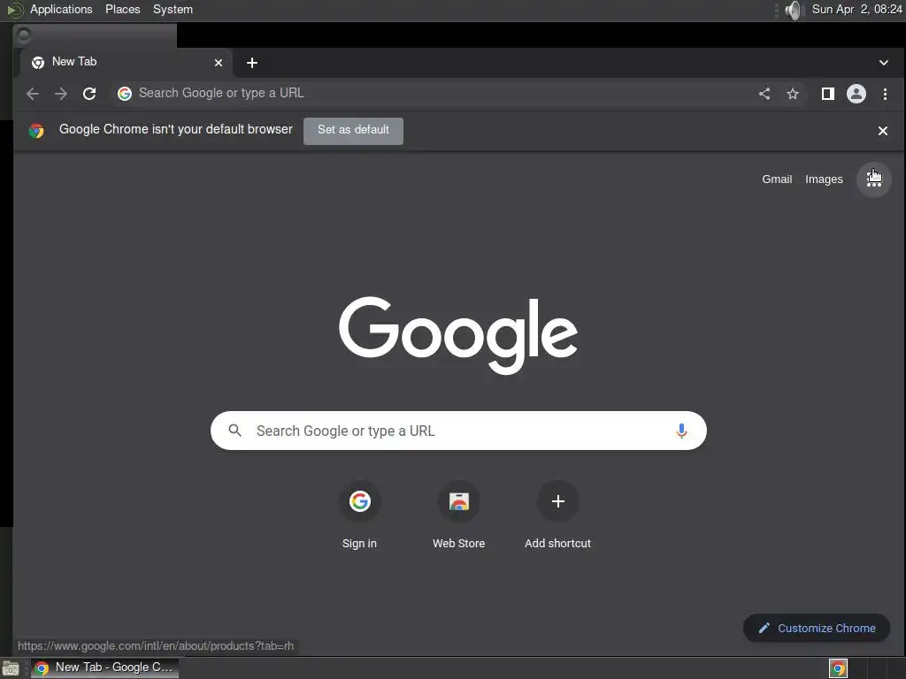This screenshot has width=906, height=679.
Task: Bookmark this tab with the star icon
Action: click(x=793, y=94)
